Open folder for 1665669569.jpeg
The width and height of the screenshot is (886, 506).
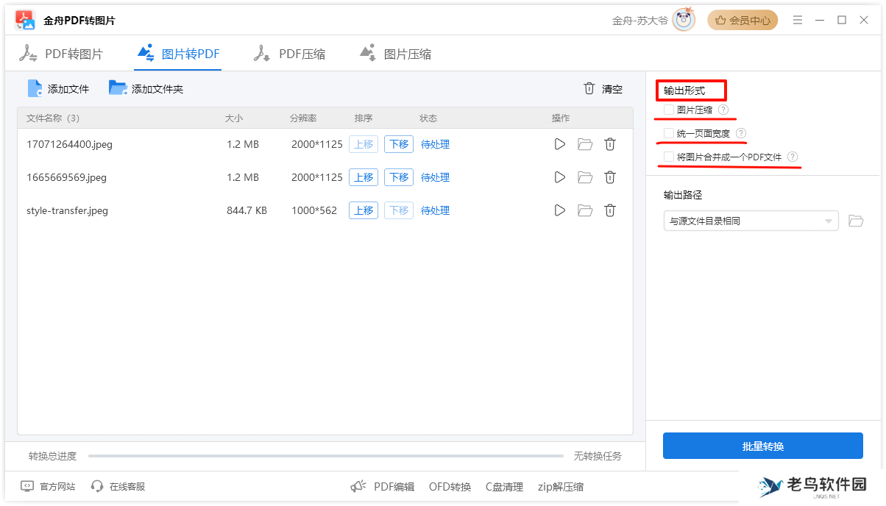click(x=585, y=177)
